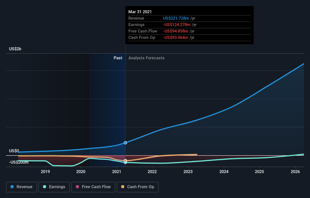Click the teal Earnings legend dot
The height and width of the screenshot is (198, 310).
(45, 187)
